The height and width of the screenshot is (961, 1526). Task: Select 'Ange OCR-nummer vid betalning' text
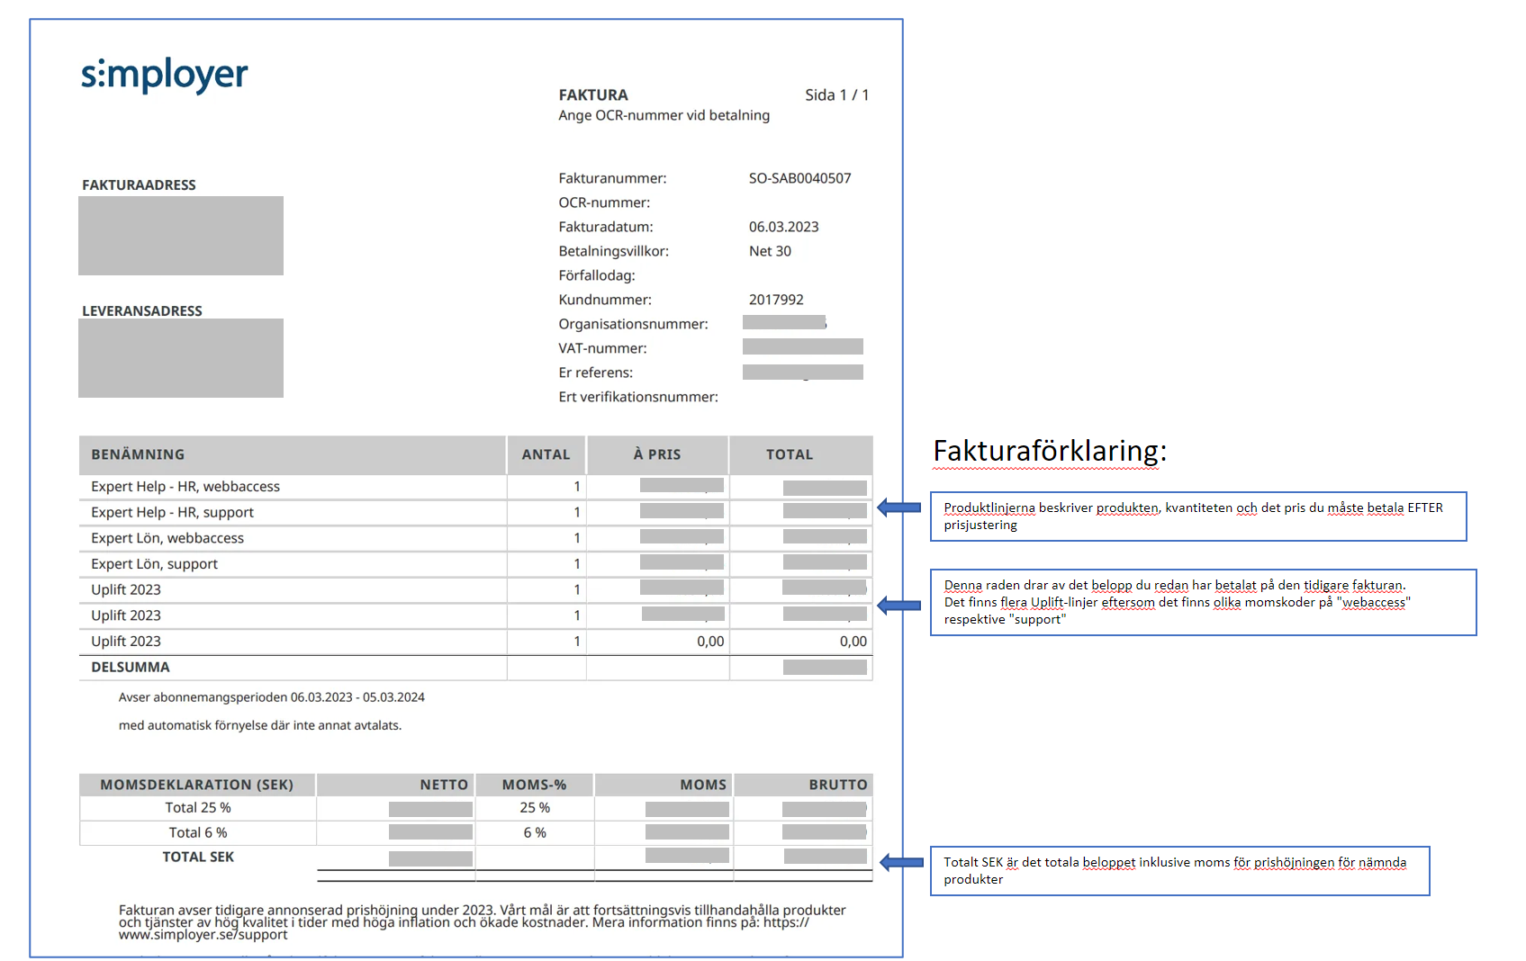(x=664, y=115)
